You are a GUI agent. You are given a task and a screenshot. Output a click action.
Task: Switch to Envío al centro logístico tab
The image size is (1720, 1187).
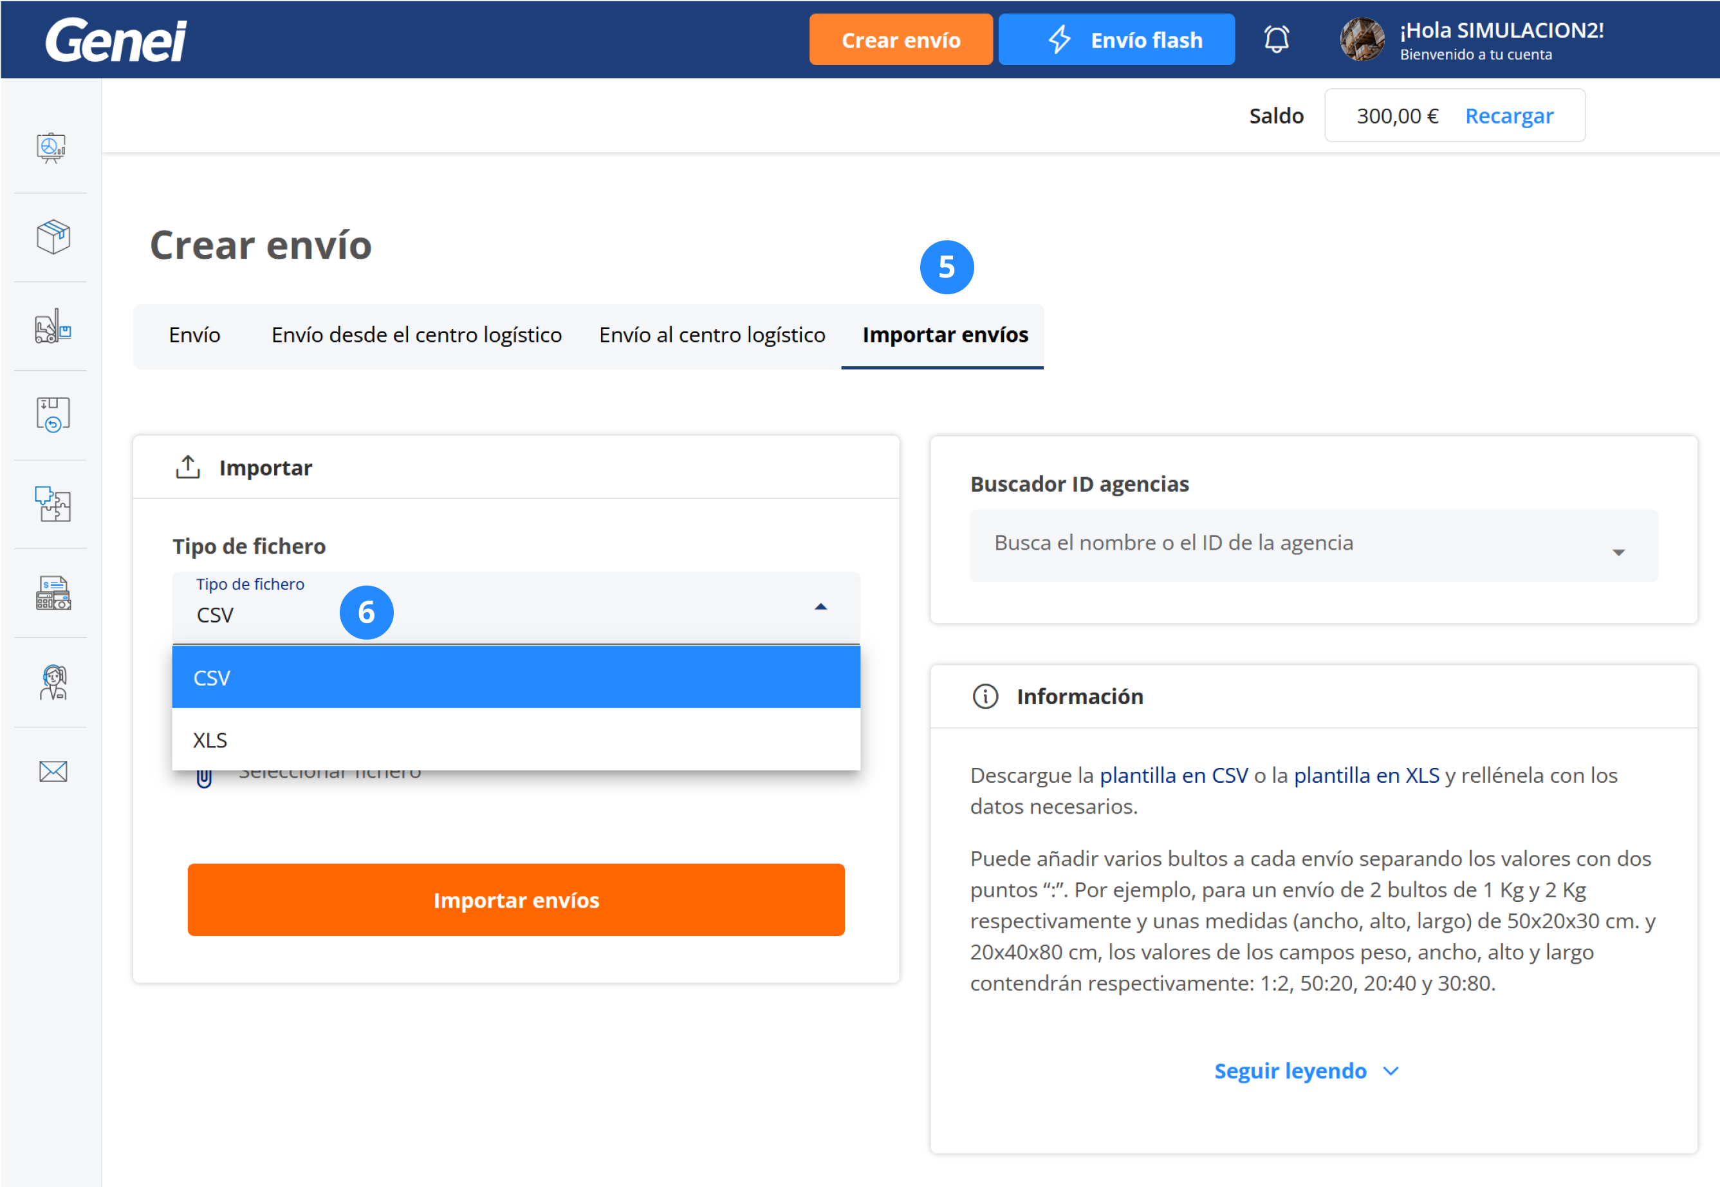pyautogui.click(x=711, y=335)
